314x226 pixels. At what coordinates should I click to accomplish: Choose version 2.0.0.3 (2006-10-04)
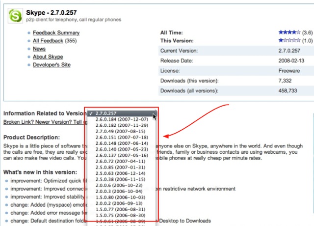click(122, 192)
